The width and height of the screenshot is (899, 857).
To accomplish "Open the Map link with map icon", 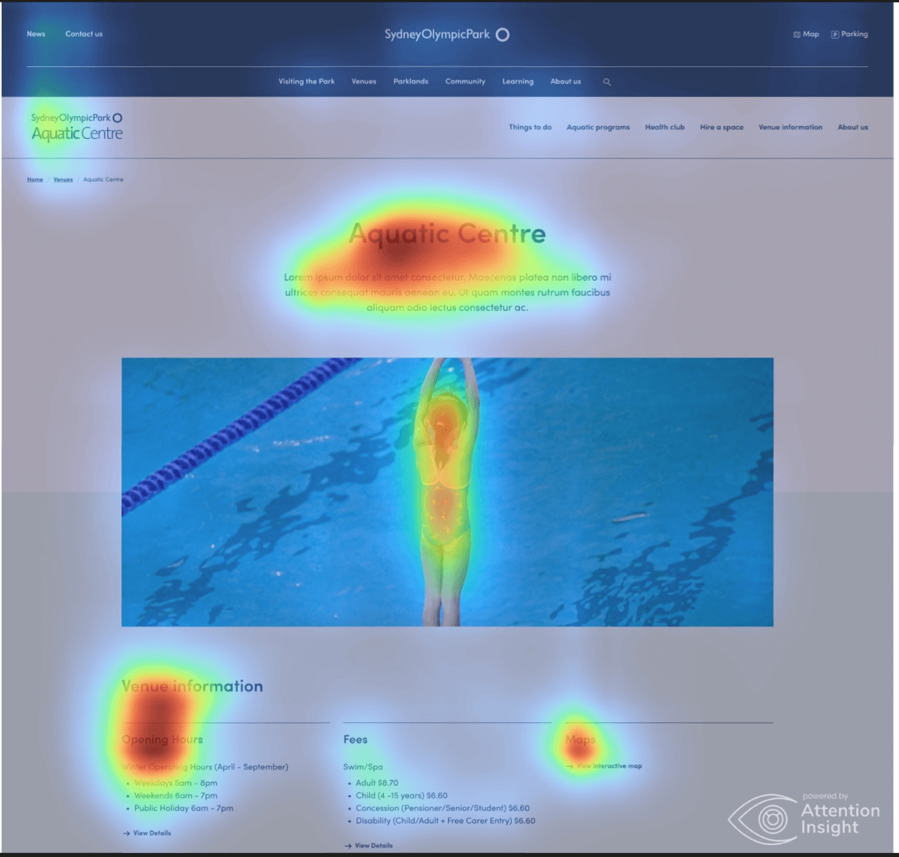I will click(x=805, y=35).
